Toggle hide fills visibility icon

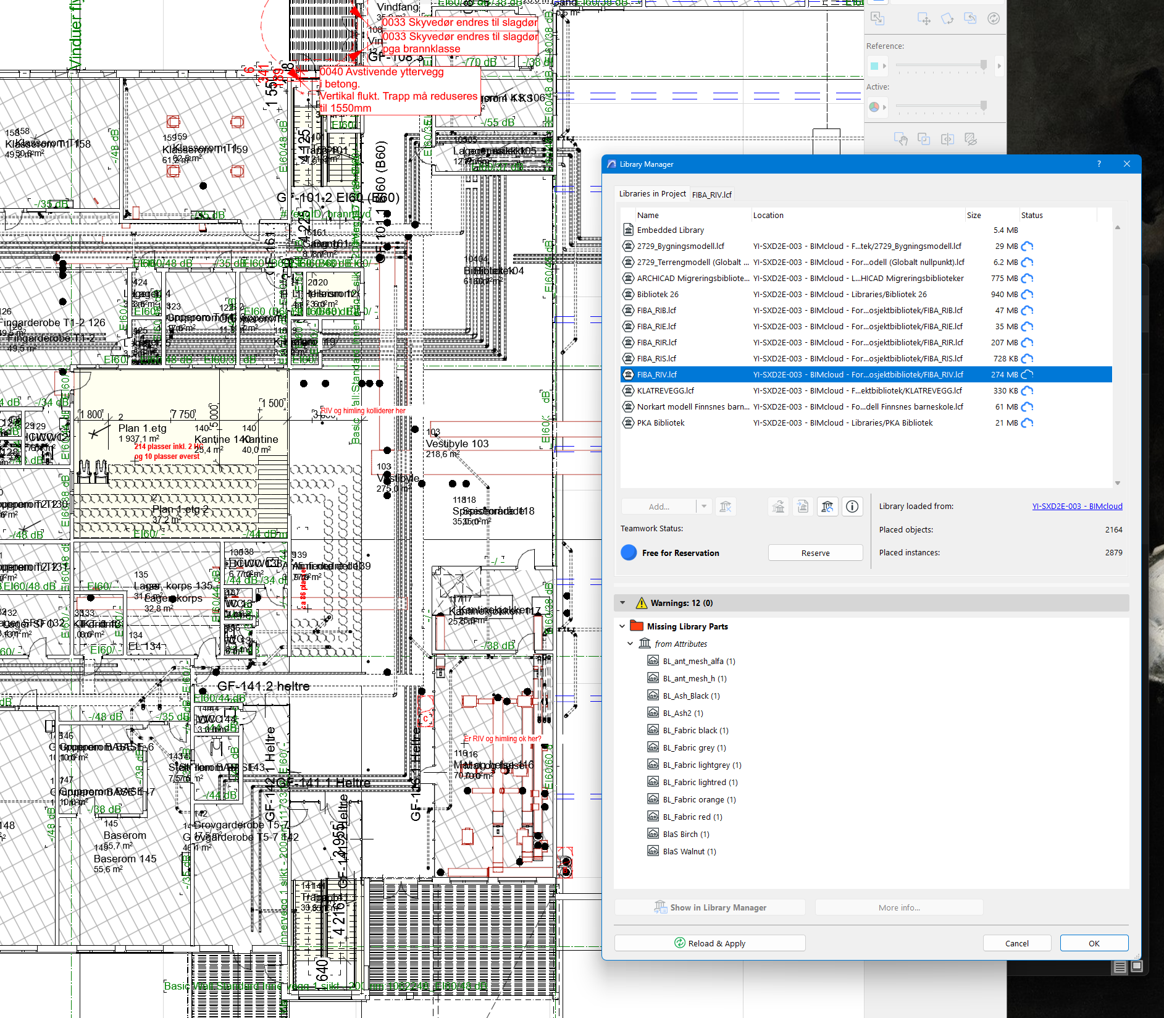tap(971, 139)
